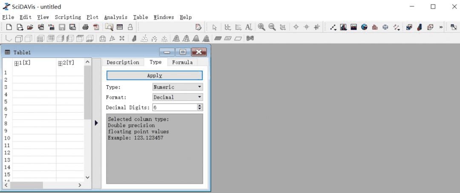
Task: Select the arrow pointer tool
Action: pyautogui.click(x=215, y=27)
